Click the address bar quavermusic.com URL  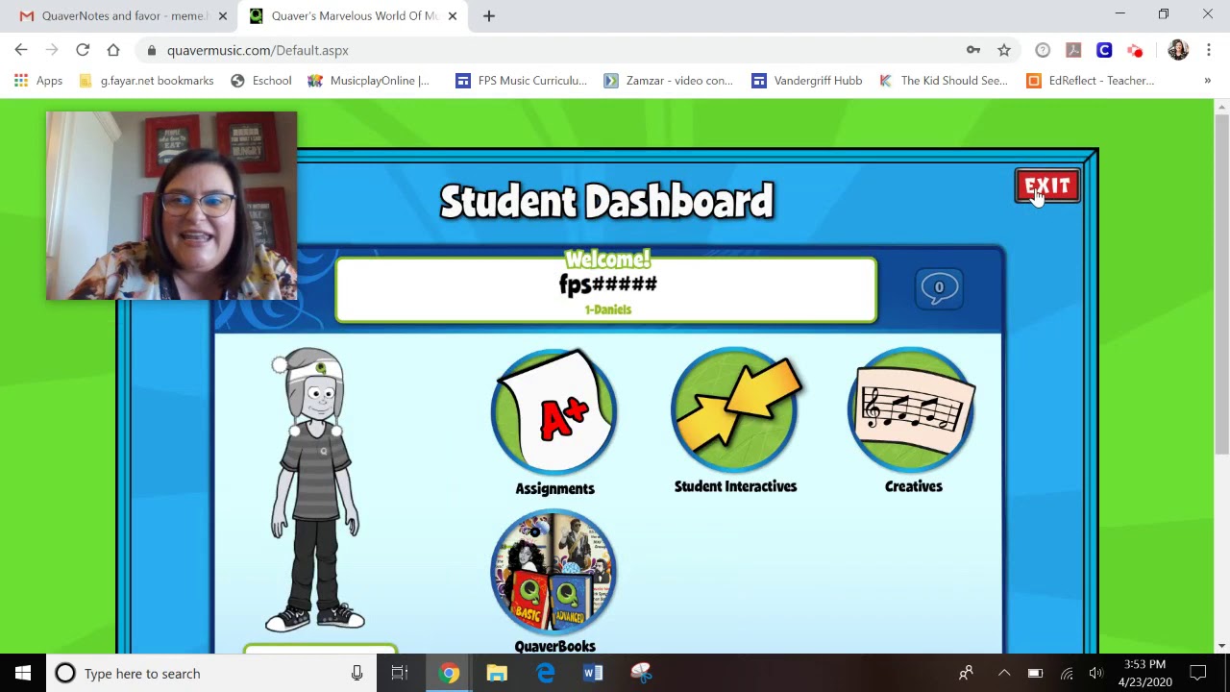258,50
